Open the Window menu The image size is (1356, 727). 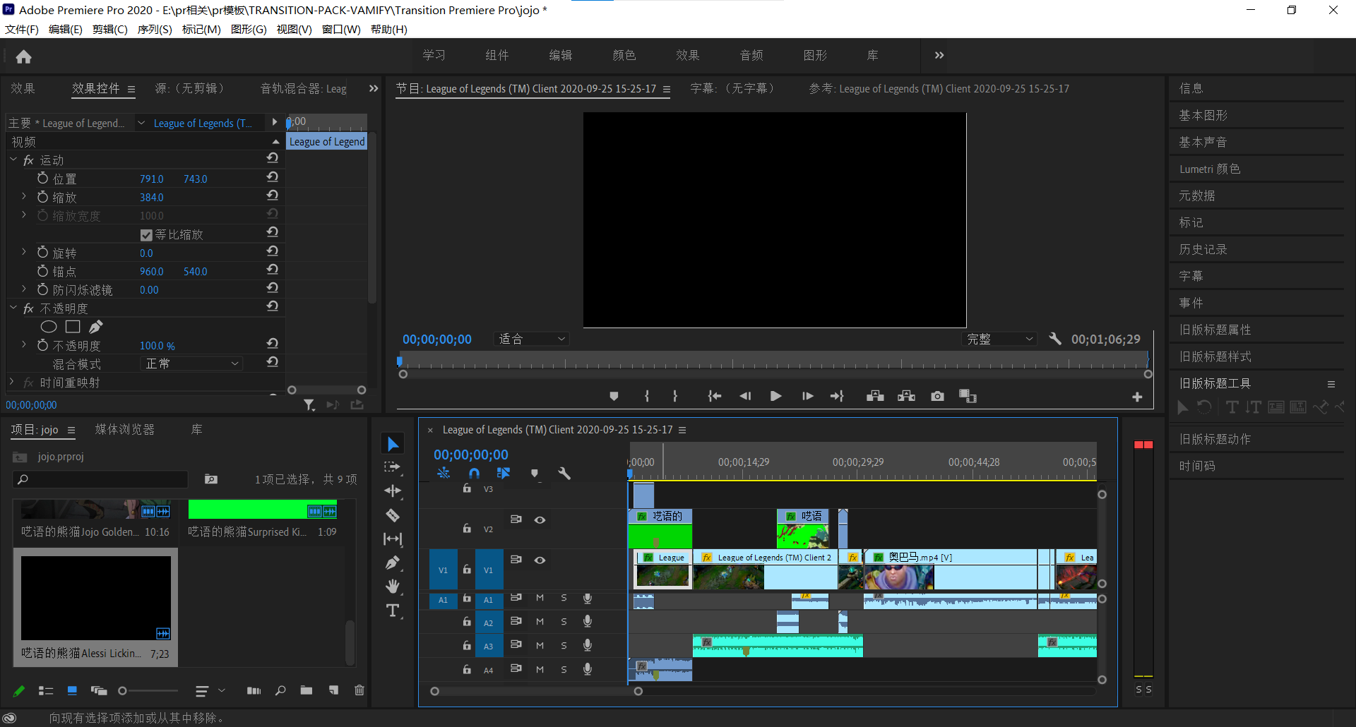(341, 30)
